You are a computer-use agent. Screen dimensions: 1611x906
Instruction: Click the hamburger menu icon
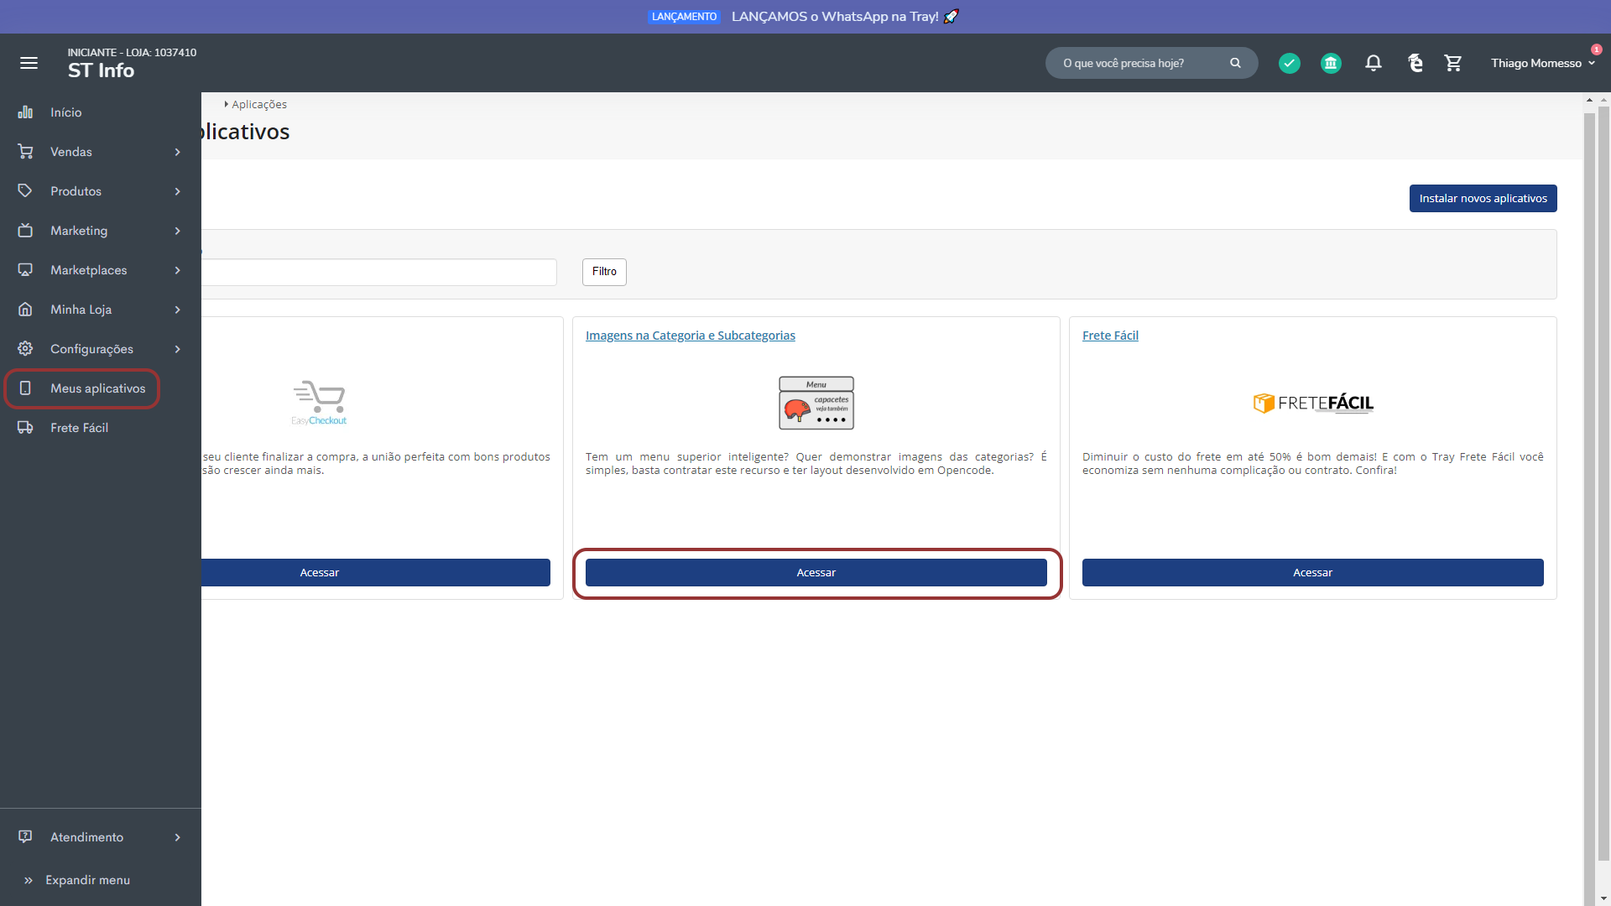[x=29, y=63]
